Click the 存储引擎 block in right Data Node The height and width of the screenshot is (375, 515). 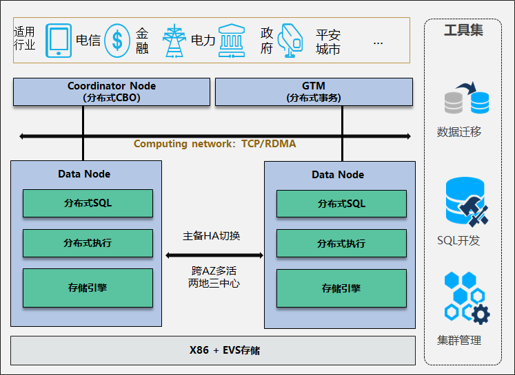point(341,288)
